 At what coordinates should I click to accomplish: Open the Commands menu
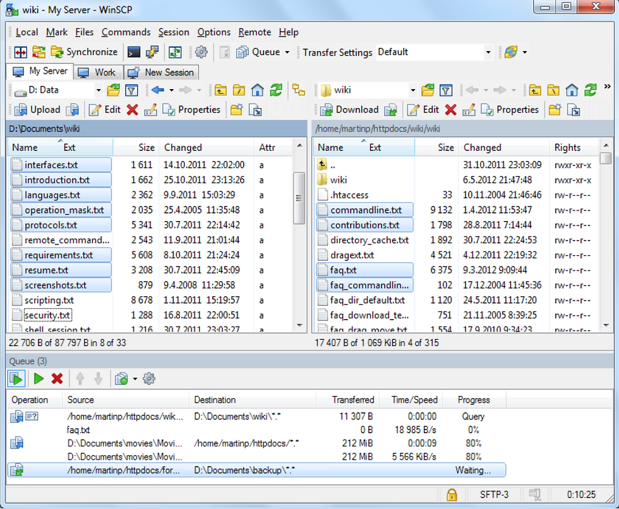pyautogui.click(x=126, y=32)
